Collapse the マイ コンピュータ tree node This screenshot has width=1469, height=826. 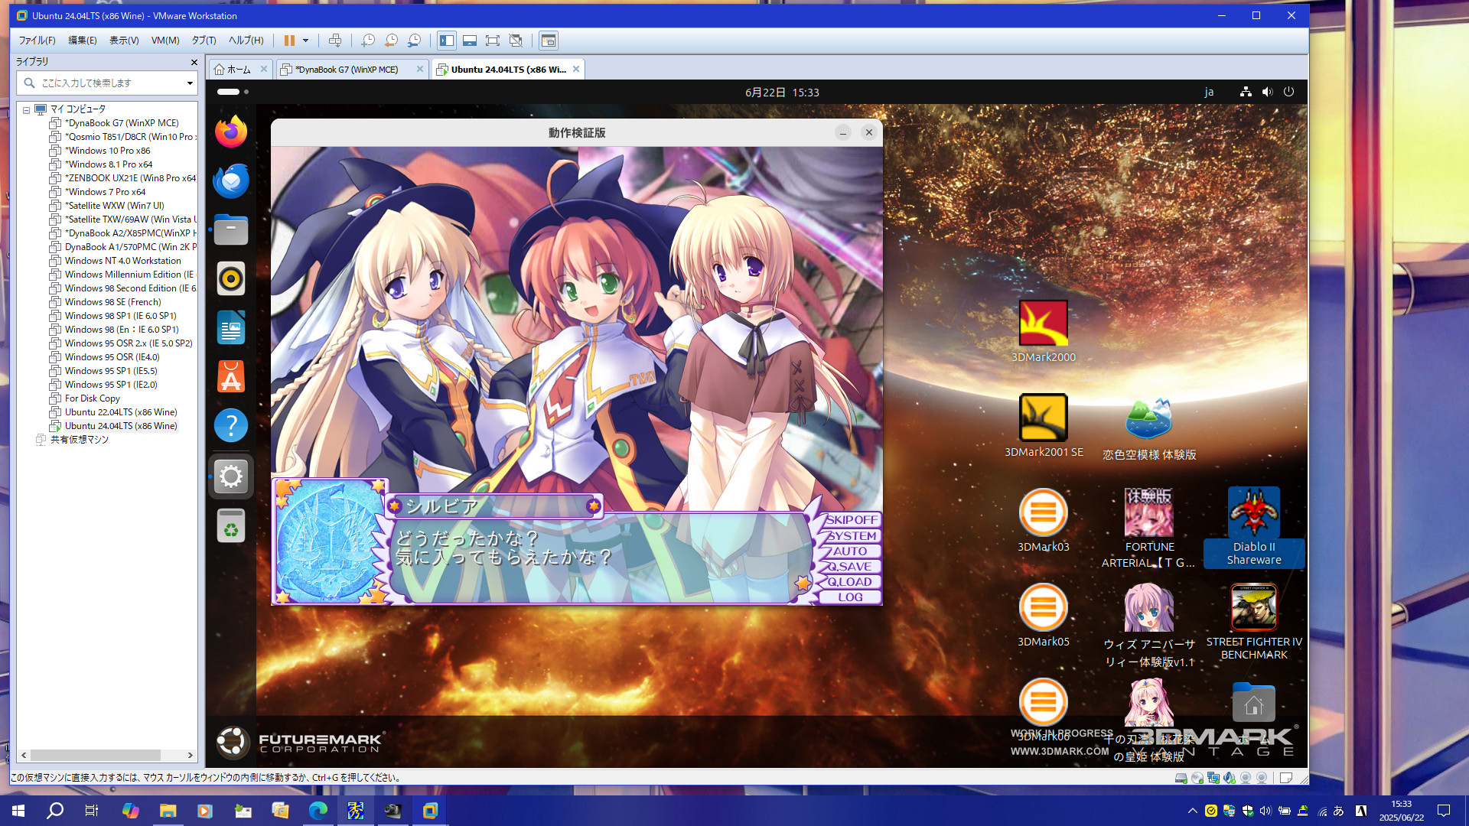(x=26, y=109)
